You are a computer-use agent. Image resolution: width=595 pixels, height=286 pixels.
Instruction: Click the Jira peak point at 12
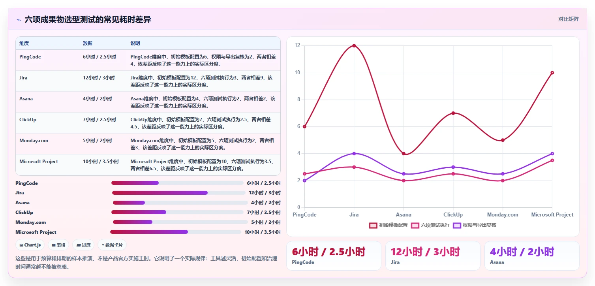coord(354,46)
